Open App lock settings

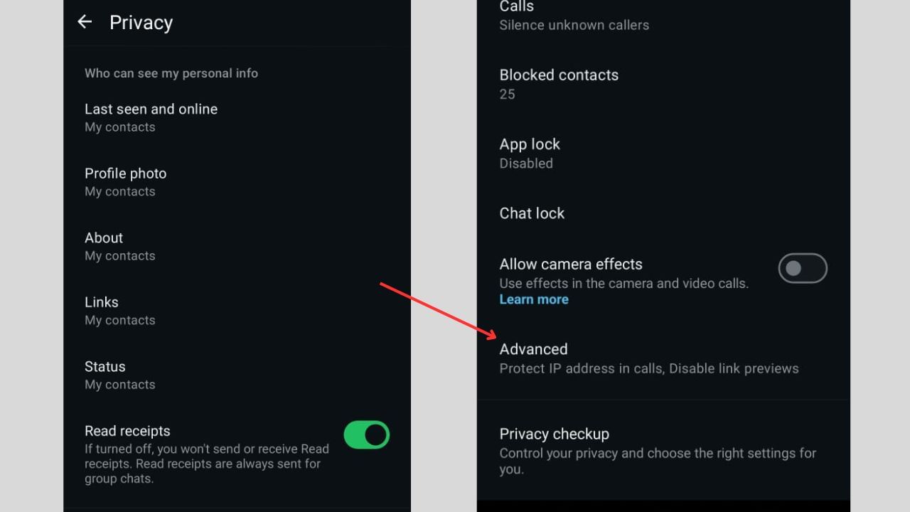tap(530, 153)
